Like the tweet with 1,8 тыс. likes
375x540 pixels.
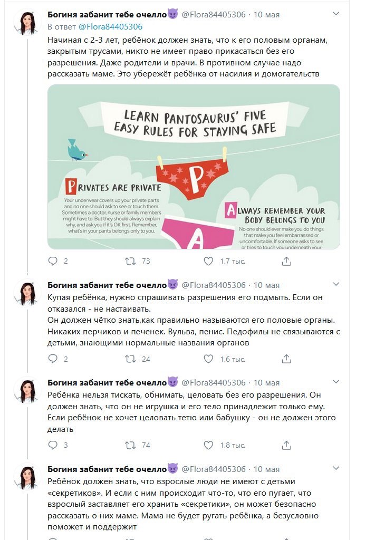point(208,445)
